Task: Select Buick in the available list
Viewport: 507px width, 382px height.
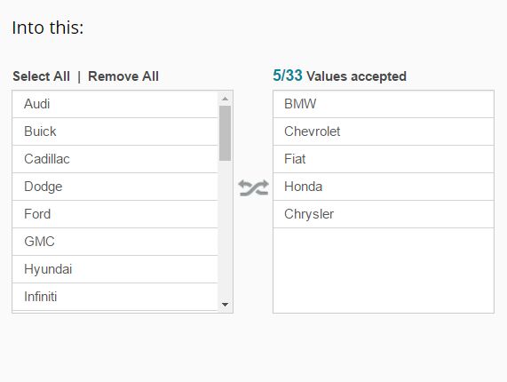Action: coord(115,131)
